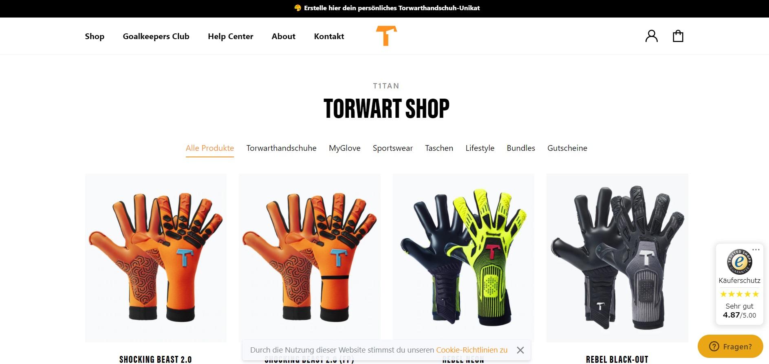The image size is (769, 364).
Task: Open the Goalkeepers Club menu item
Action: coord(156,36)
